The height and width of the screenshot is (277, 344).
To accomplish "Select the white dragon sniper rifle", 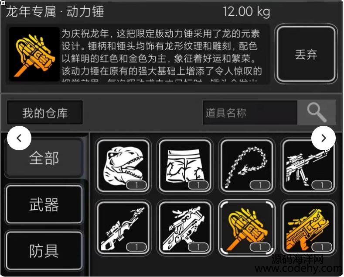I will coord(308,166).
